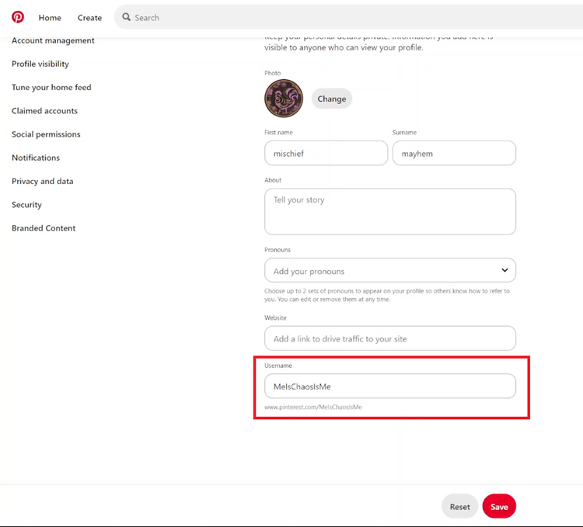
Task: Click the Website link input field
Action: click(x=390, y=338)
